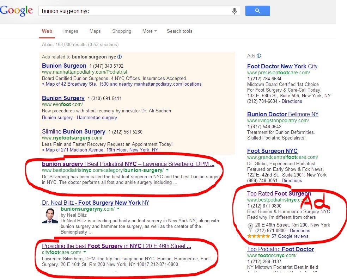Click Directions link for 133 E. 58th St
Viewport: 347px width, 279px height.
292,101
